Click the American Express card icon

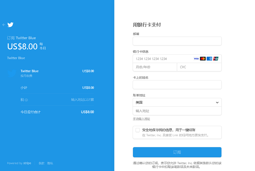(209, 59)
